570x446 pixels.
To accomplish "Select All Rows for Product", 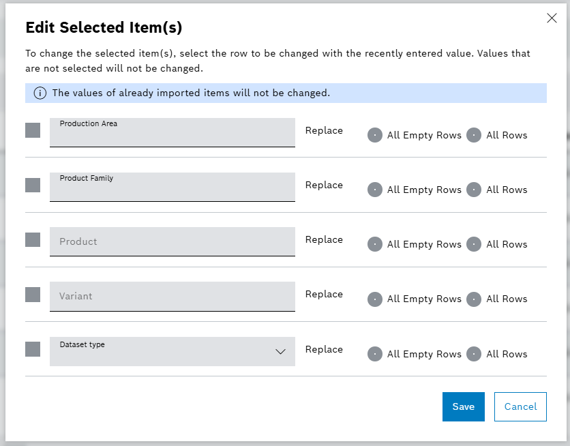I will (x=474, y=244).
